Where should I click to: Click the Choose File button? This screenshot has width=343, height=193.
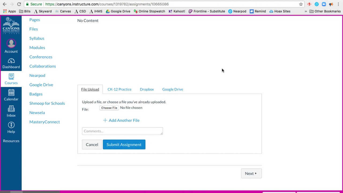click(x=109, y=108)
